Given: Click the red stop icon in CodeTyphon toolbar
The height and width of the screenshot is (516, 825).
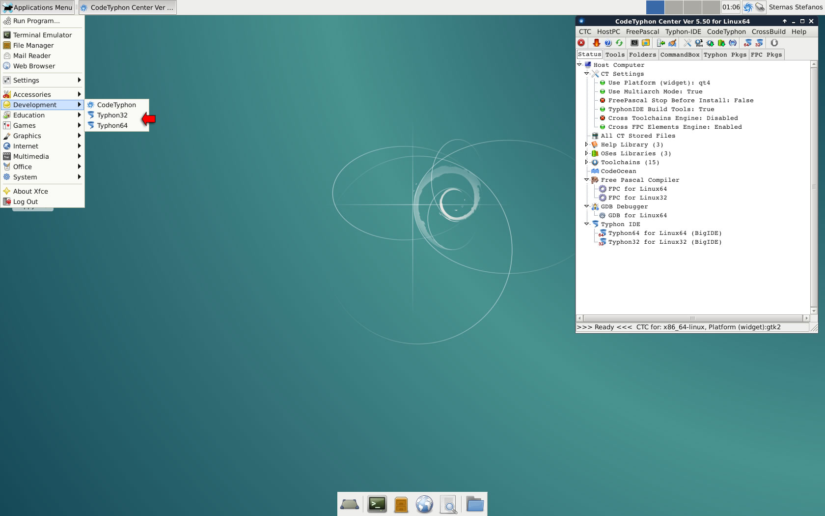Looking at the screenshot, I should (581, 43).
